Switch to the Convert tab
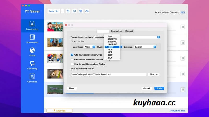This screenshot has height=117, width=209. 129,31
